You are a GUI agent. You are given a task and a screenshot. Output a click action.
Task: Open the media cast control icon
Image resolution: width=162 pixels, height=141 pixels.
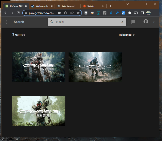(136, 13)
